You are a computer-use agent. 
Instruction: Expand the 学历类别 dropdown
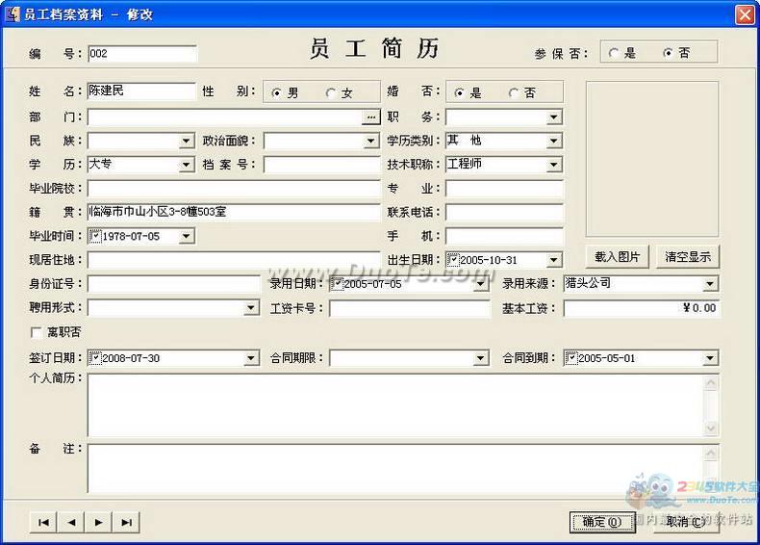point(554,142)
